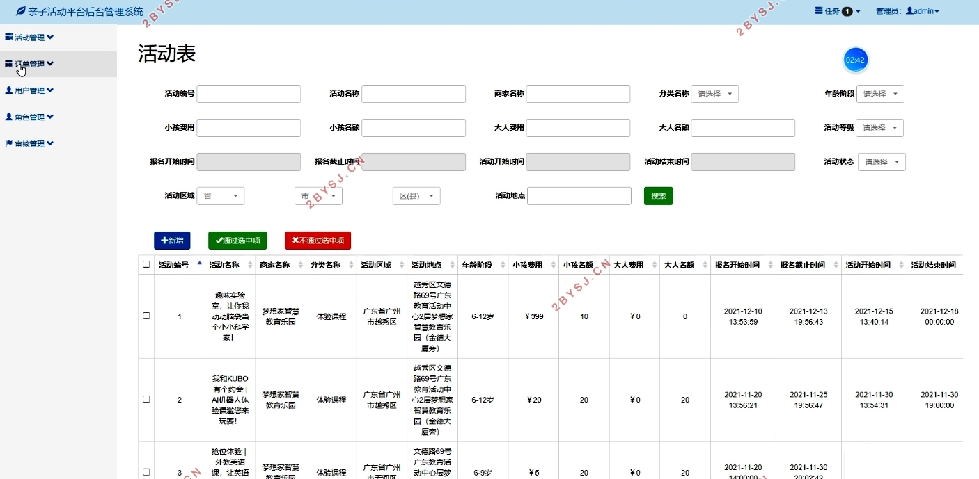Click the red 不通过选中项 button
The height and width of the screenshot is (479, 979).
318,241
